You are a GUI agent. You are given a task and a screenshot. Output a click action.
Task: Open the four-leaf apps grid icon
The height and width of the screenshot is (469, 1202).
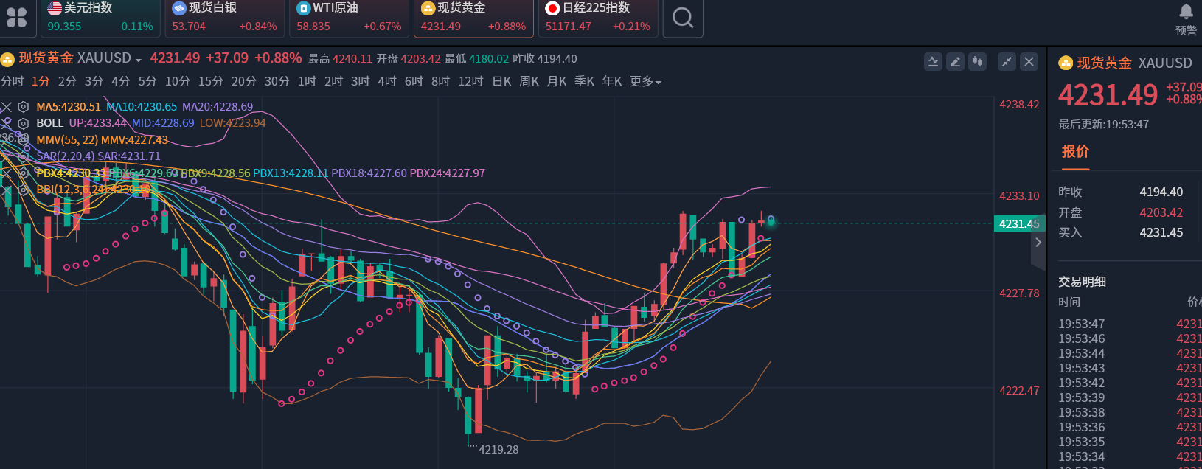pyautogui.click(x=16, y=17)
